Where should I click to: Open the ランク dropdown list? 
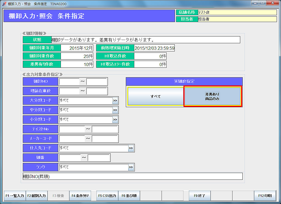[x=131, y=167]
